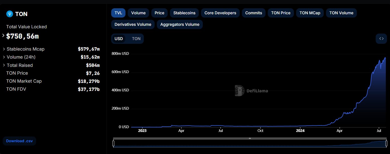Click the $579,67m stablecoins value
Screen dimensions: 390x154
click(x=89, y=49)
